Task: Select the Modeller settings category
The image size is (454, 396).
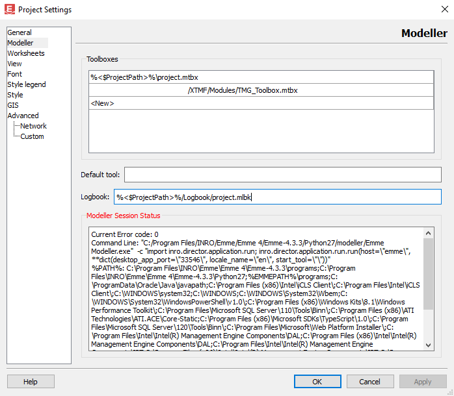Action: pos(20,43)
